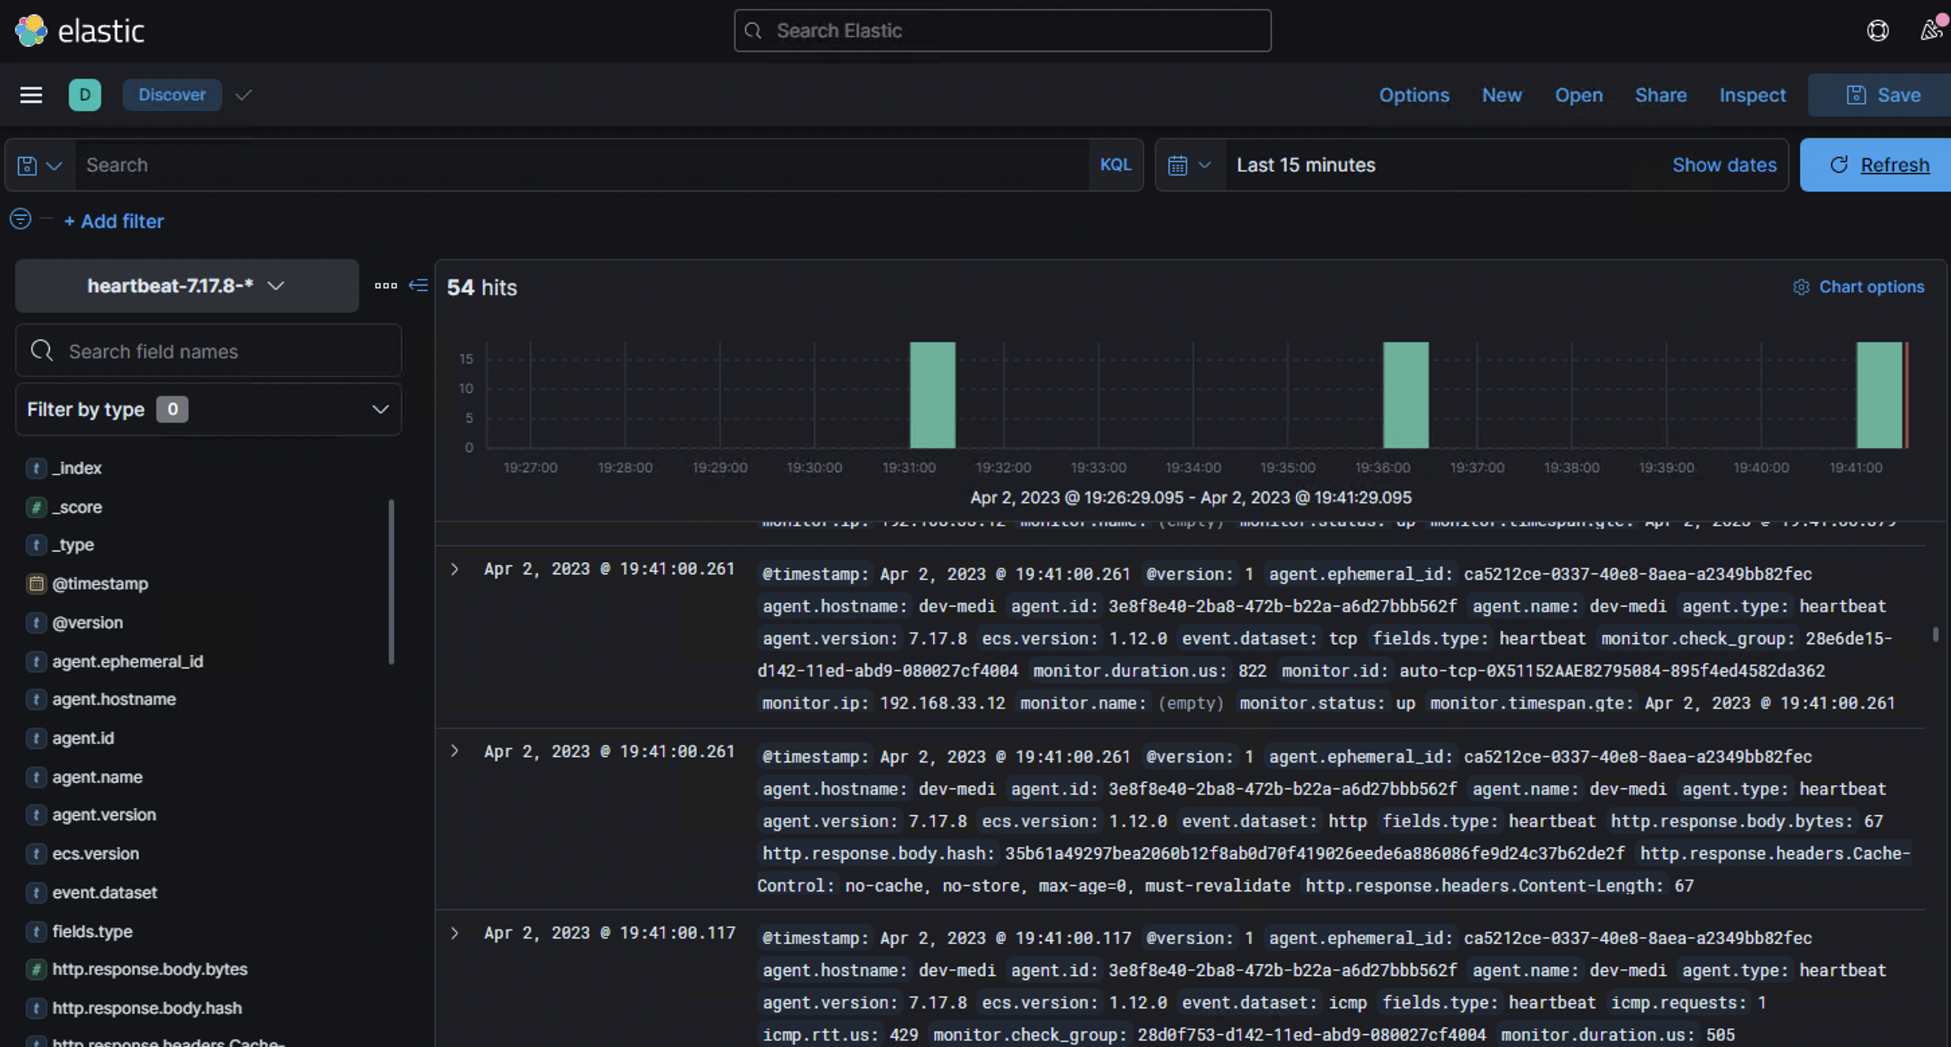Expand the tcp document at 19:41:00.261

454,569
